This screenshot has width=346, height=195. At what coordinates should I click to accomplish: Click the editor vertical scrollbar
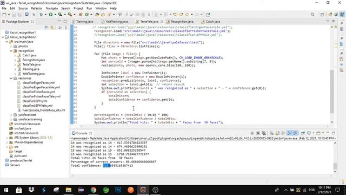click(332, 92)
